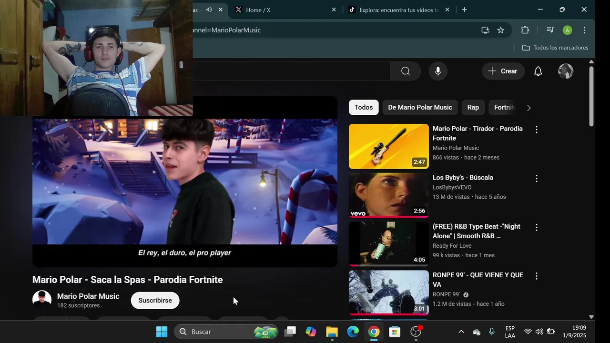The width and height of the screenshot is (610, 343).
Task: Click the Chrome taskbar icon
Action: point(374,332)
